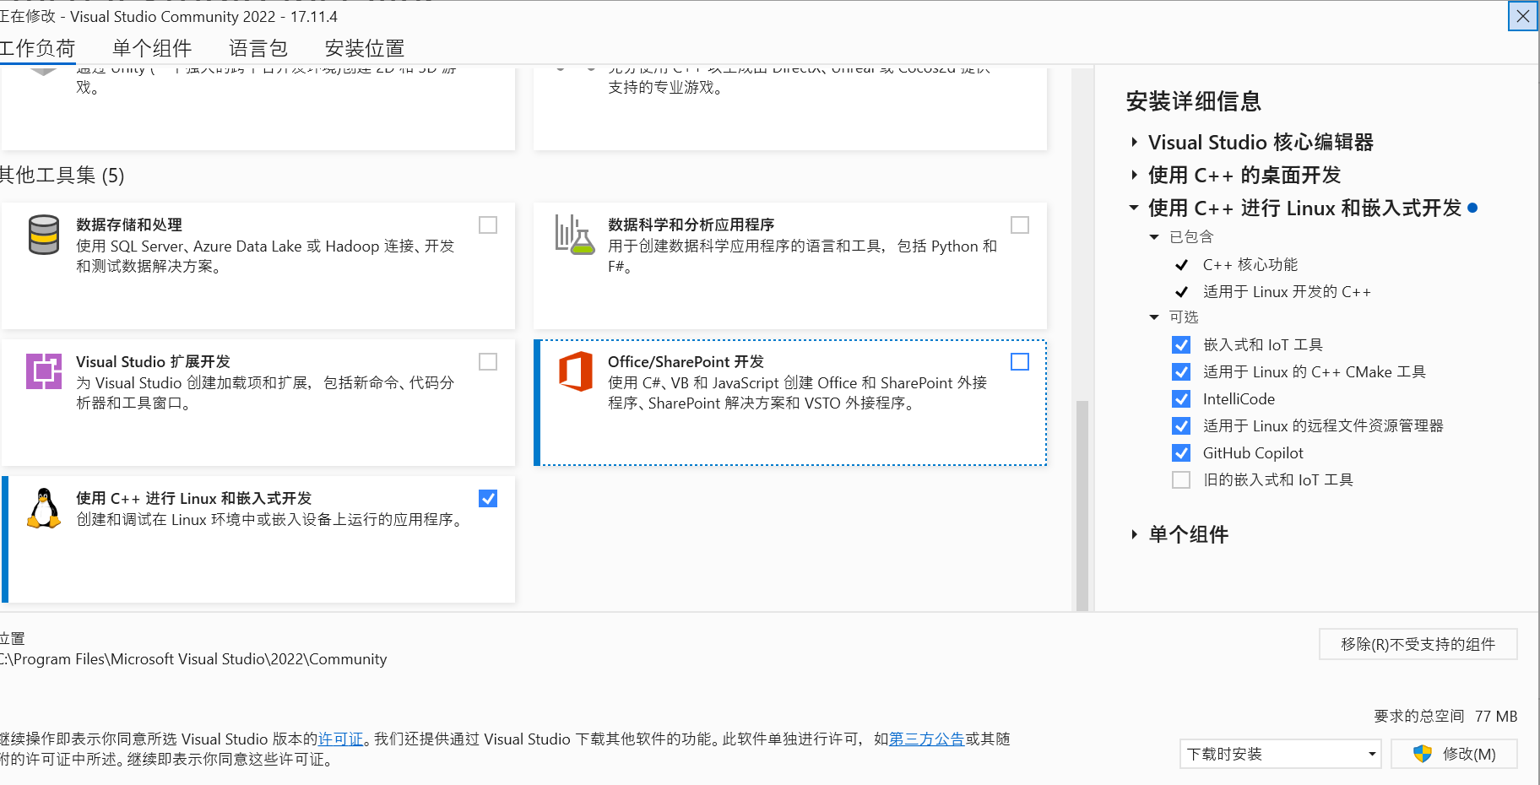
Task: Click 适用于 Linux 开发的 C++ included item
Action: (x=1287, y=292)
